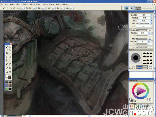Open the Gradient selector in toolbox

(x=10, y=82)
